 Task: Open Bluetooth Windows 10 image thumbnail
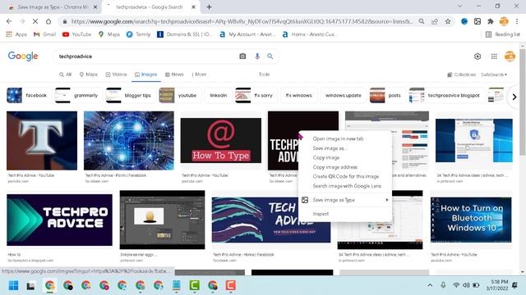point(471,219)
